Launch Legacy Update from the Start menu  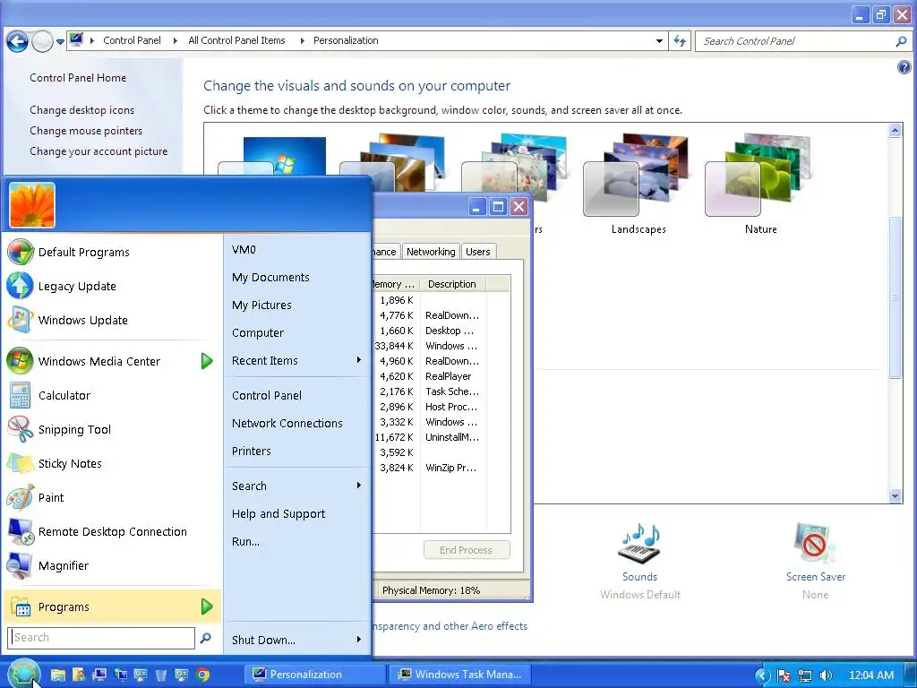coord(111,286)
